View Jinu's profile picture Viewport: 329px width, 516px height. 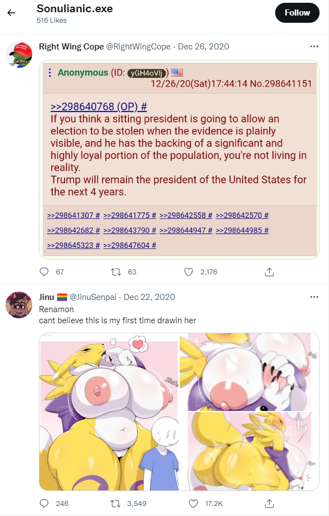click(19, 305)
